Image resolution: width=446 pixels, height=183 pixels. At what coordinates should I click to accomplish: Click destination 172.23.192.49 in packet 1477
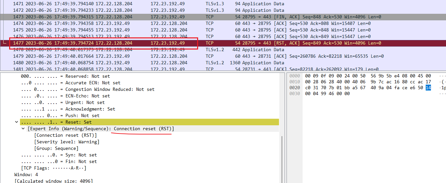(x=168, y=43)
